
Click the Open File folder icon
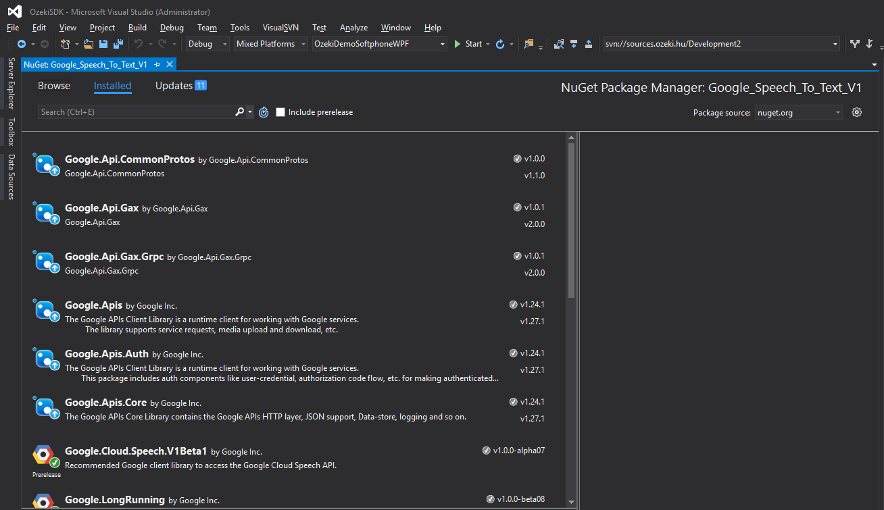[x=89, y=44]
